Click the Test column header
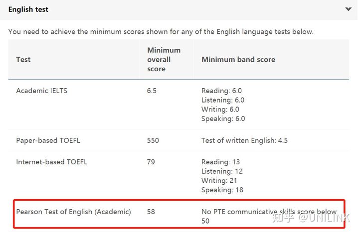This screenshot has width=359, height=232. (x=23, y=59)
